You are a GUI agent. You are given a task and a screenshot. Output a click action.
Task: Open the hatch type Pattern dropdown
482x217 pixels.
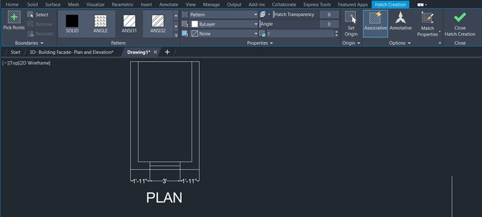click(x=223, y=14)
